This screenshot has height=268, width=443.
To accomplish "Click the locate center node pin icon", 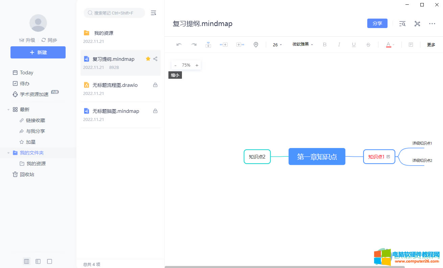I will point(256,45).
